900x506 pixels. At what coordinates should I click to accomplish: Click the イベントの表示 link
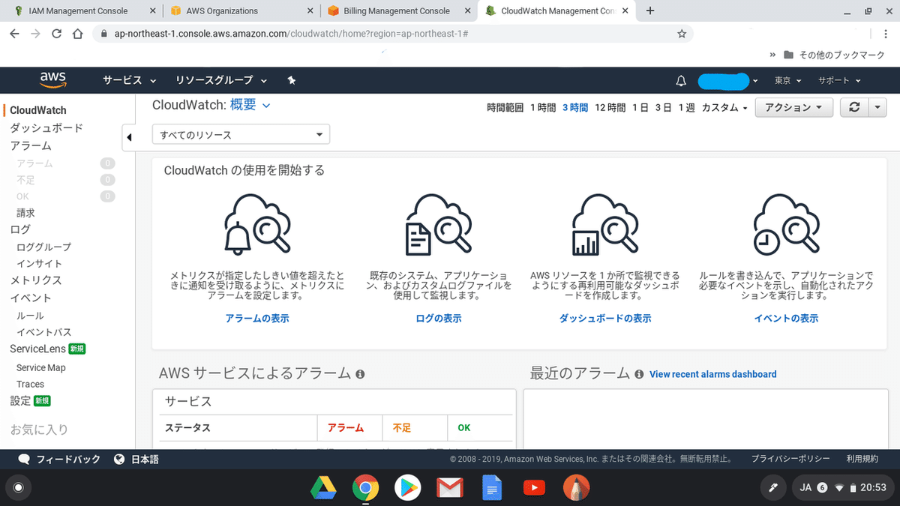pyautogui.click(x=786, y=319)
